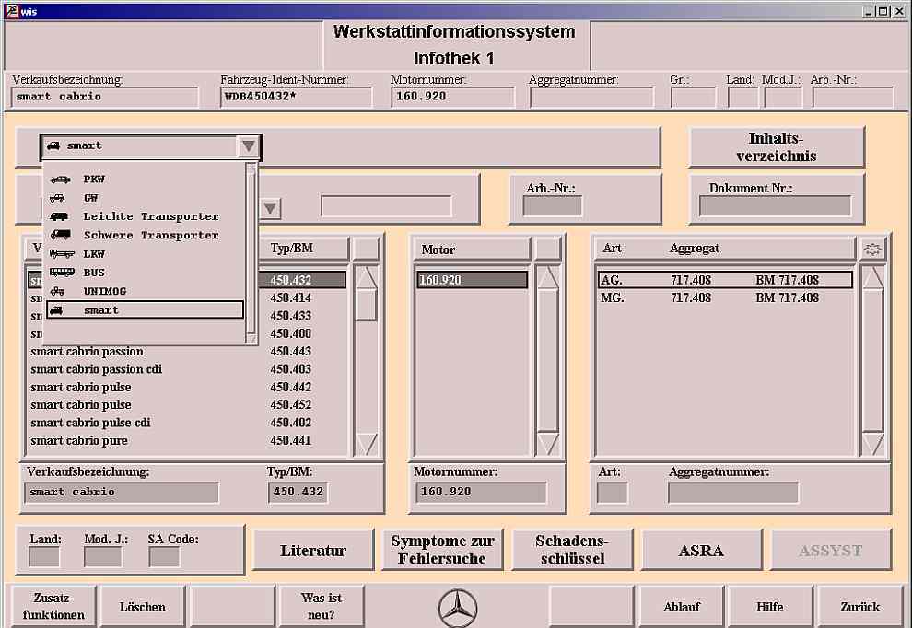Click the Schadensschlüssel button

pyautogui.click(x=572, y=550)
